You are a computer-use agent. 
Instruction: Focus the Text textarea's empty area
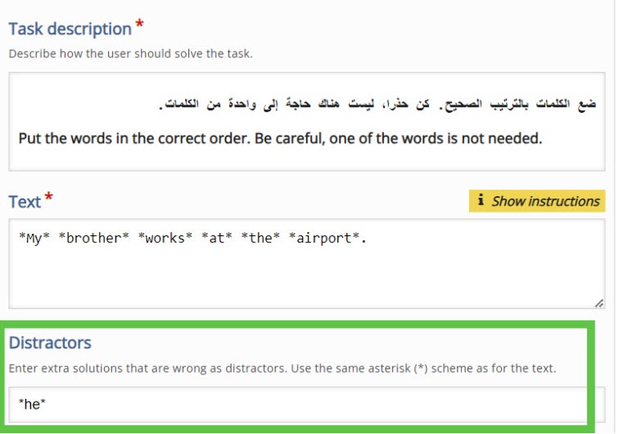306,278
